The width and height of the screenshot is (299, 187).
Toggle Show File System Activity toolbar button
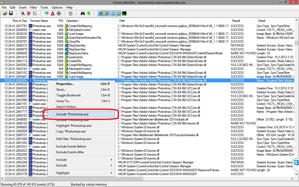point(107,13)
